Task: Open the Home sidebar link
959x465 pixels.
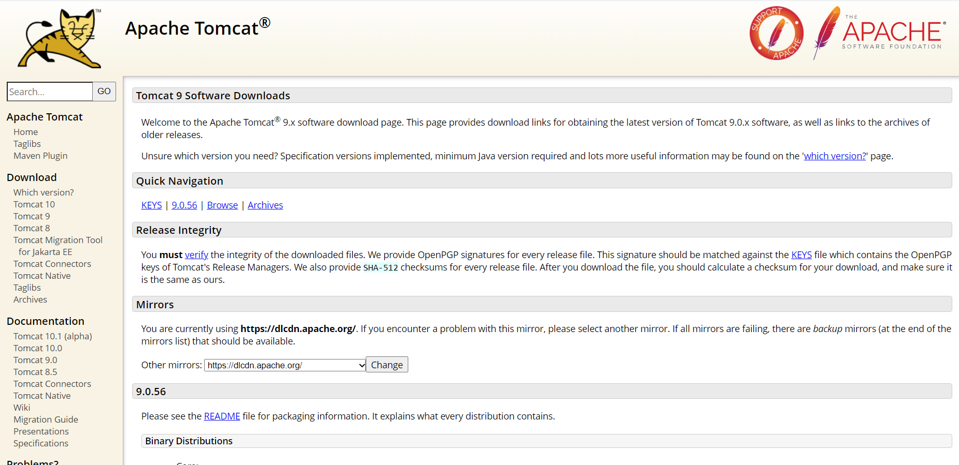Action: pyautogui.click(x=25, y=132)
